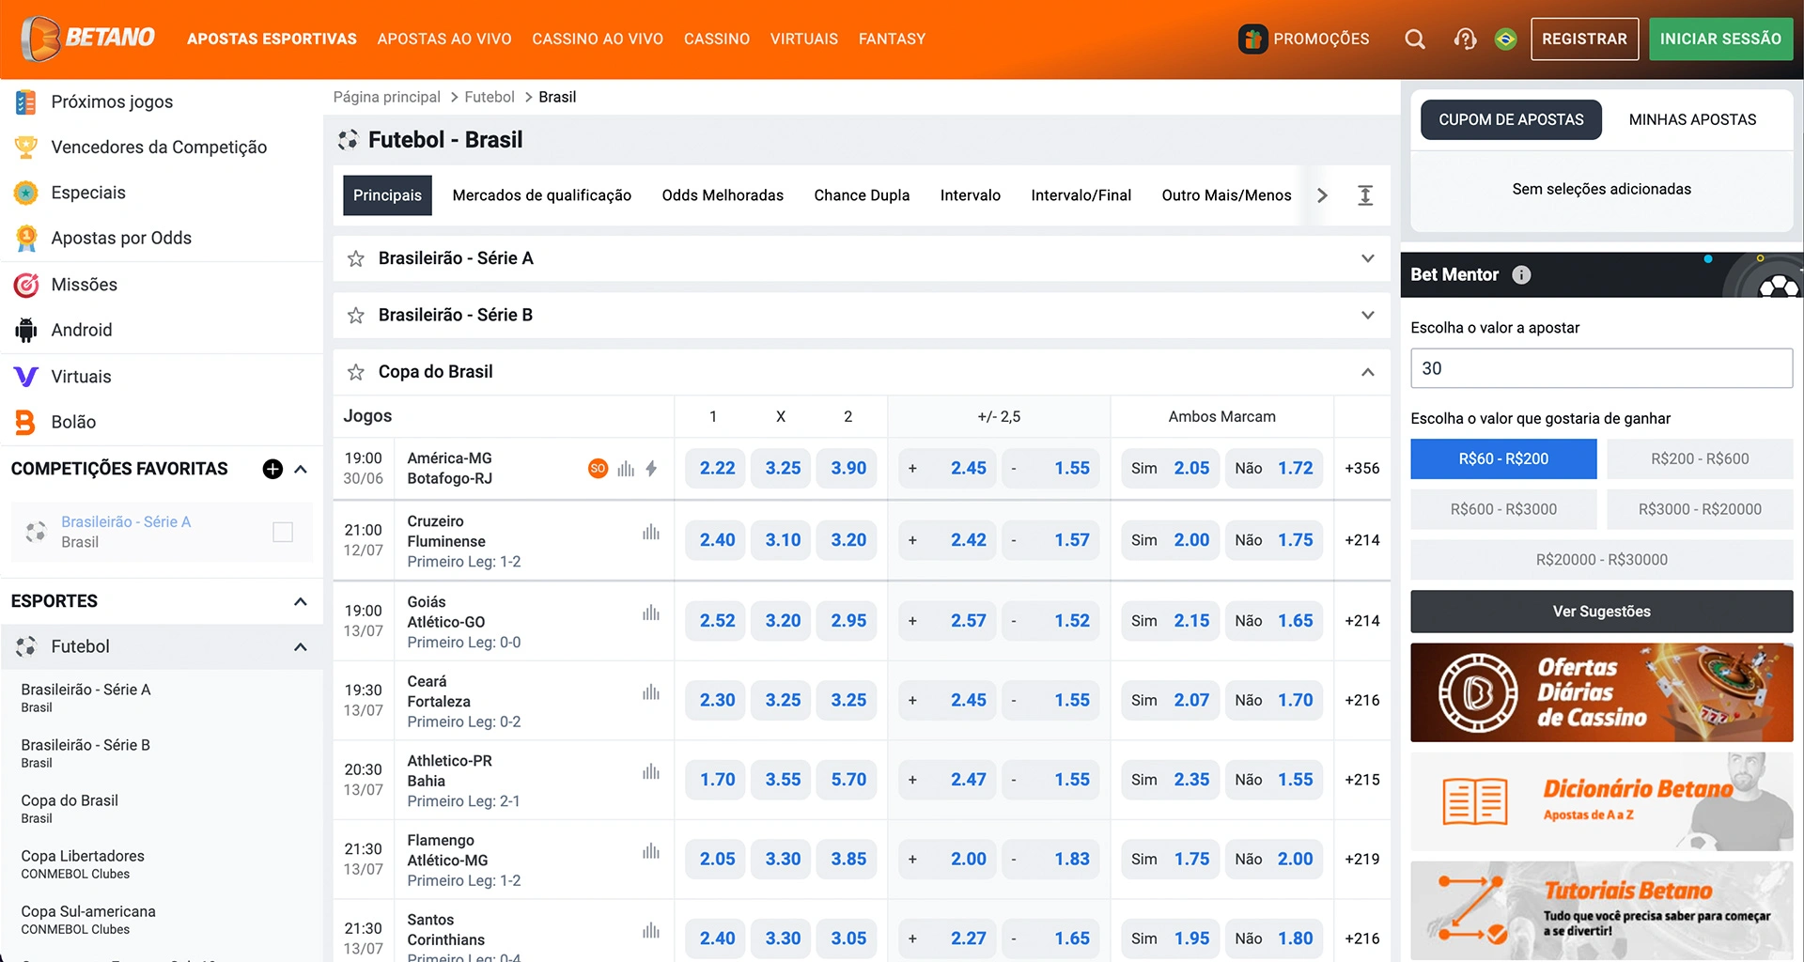1804x962 pixels.
Task: Click collapse-all markets icon
Action: tap(1365, 195)
